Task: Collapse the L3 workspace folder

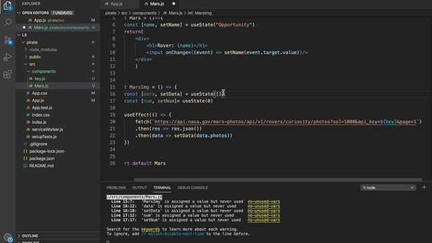Action: coord(19,35)
